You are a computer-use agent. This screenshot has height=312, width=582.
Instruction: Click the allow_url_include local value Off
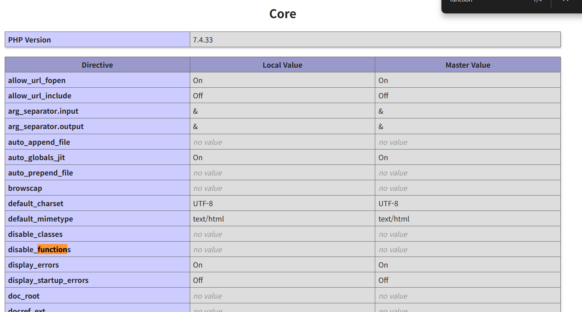[198, 96]
